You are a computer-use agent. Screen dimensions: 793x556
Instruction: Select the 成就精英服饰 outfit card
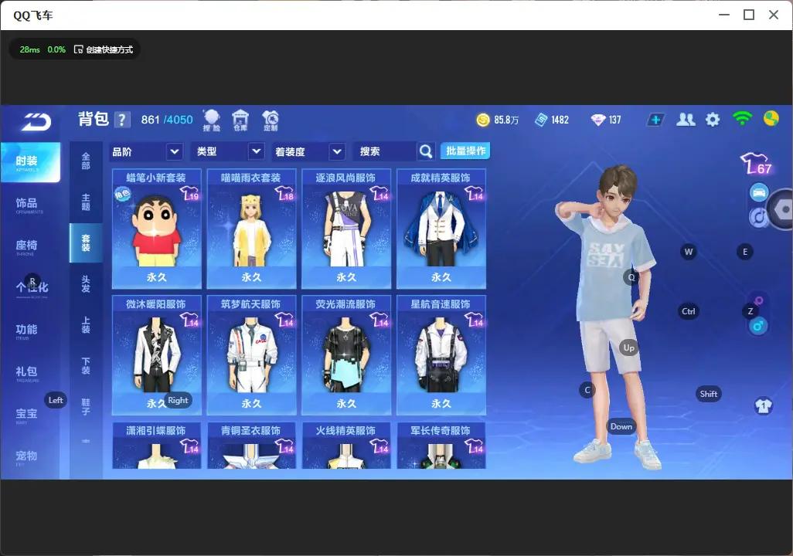coord(441,229)
